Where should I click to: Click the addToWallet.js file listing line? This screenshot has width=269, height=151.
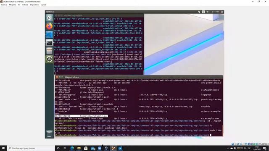(x=91, y=128)
